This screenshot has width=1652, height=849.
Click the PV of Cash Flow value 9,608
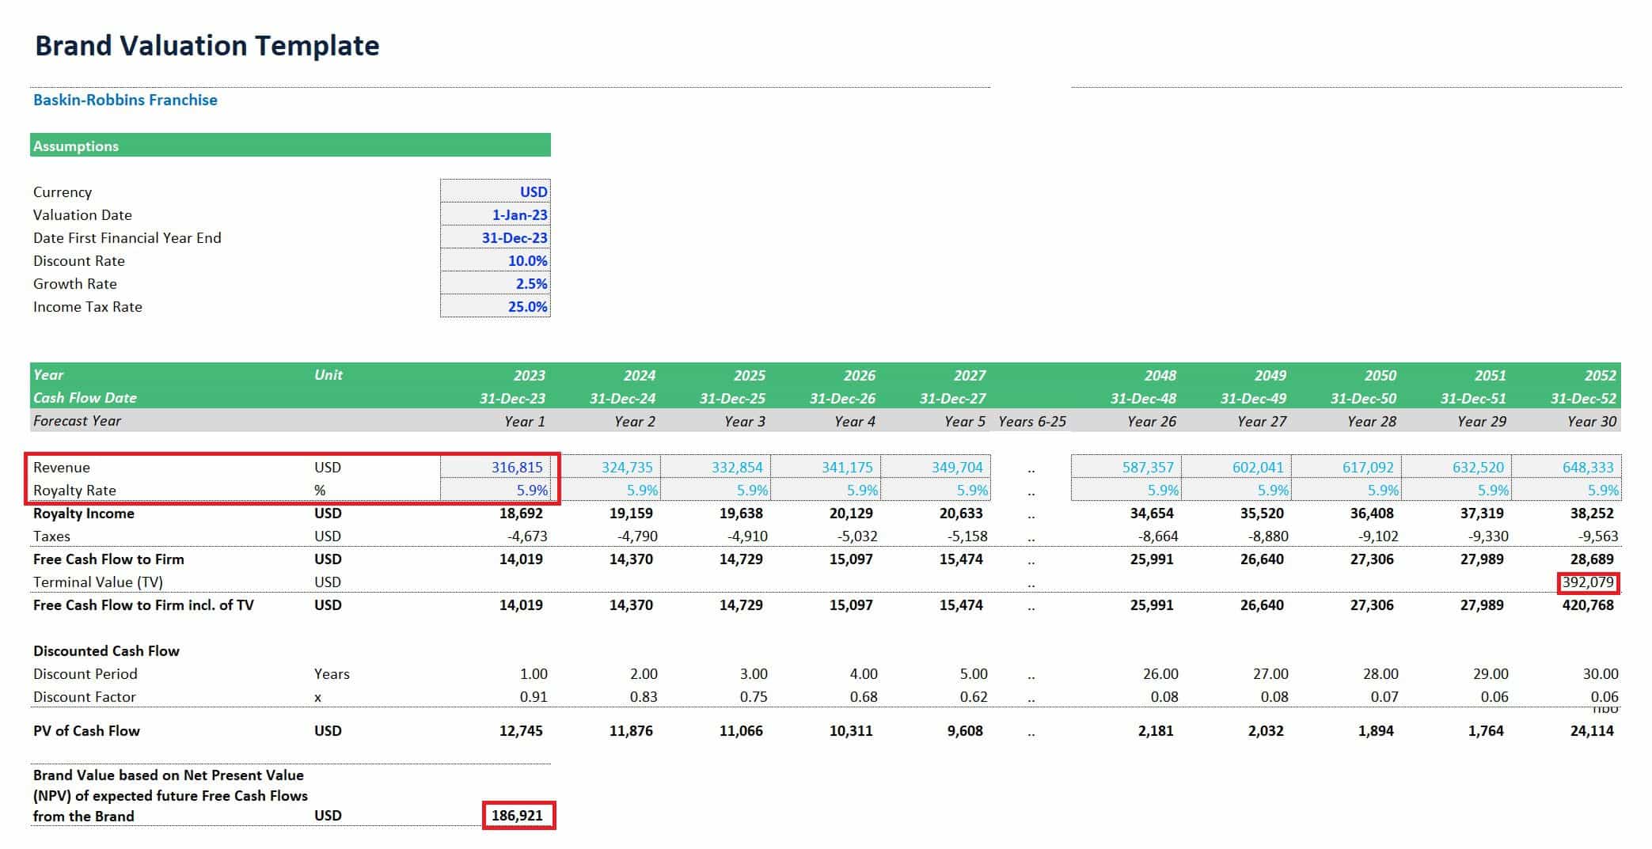965,730
